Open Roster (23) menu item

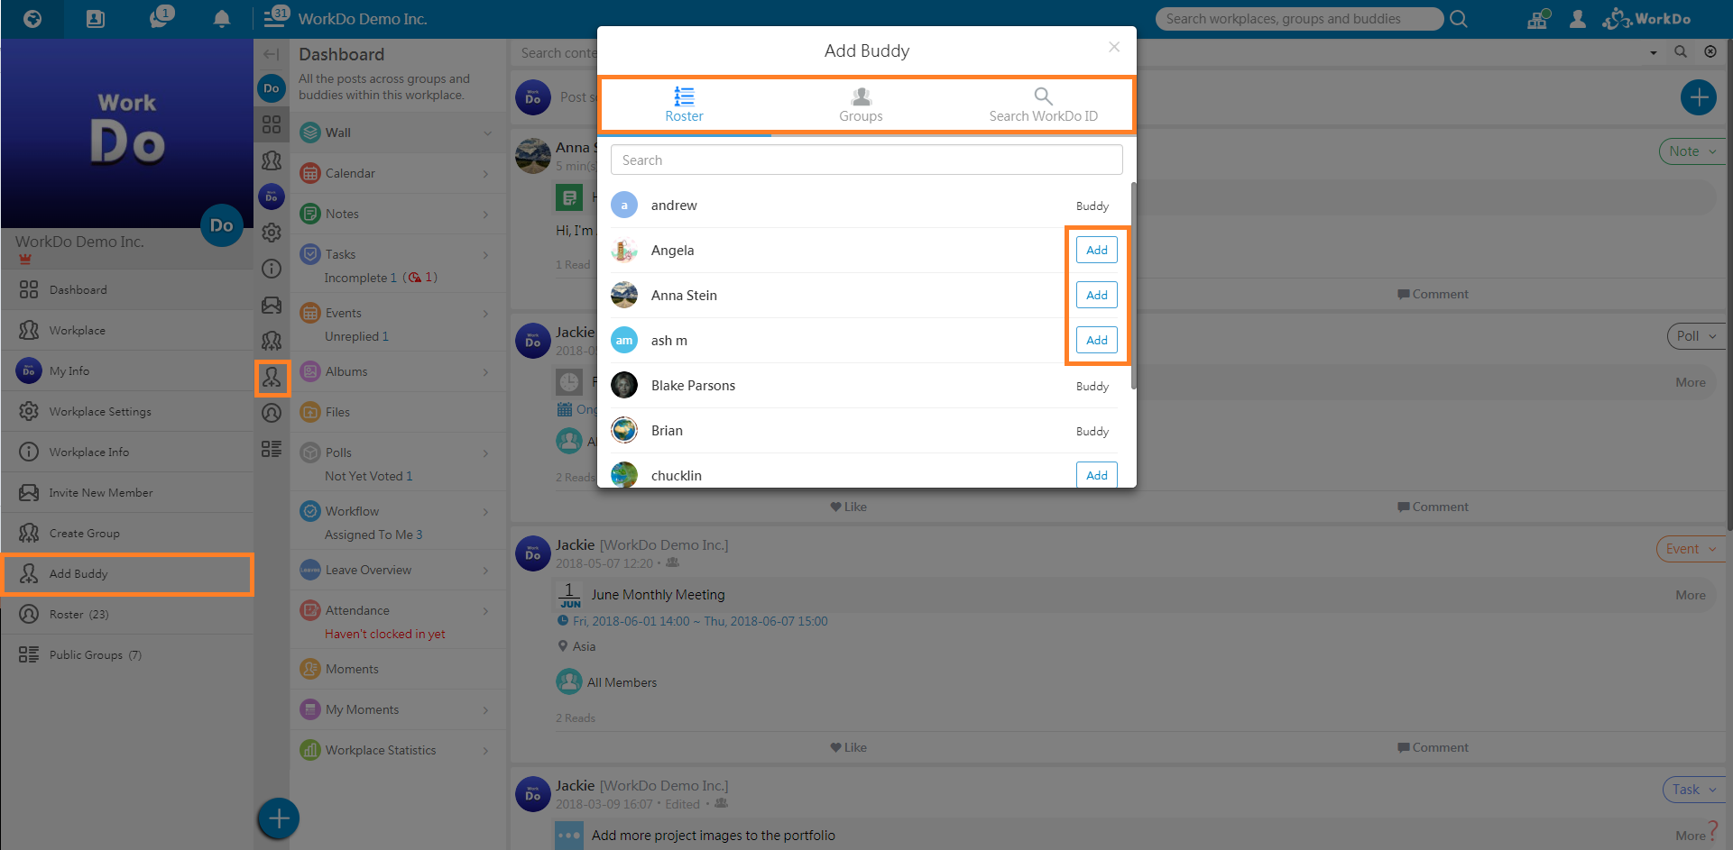click(127, 614)
